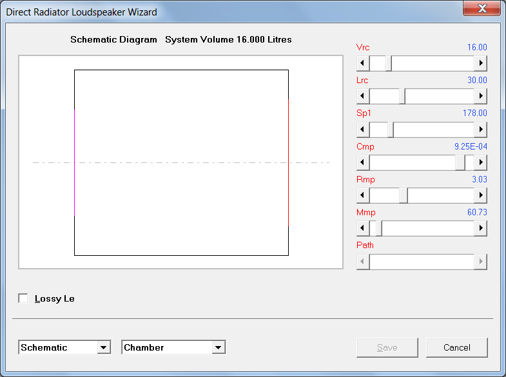
Task: Decrease Vrc with the left arrow
Action: 363,63
